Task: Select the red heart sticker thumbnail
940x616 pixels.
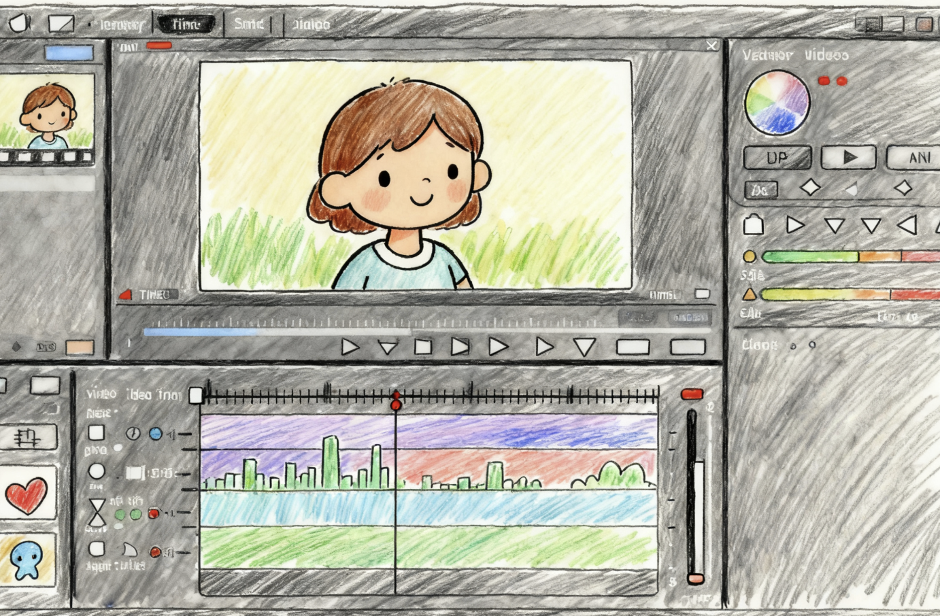Action: pos(27,494)
